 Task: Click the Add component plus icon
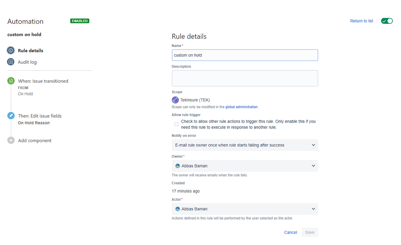click(x=11, y=141)
